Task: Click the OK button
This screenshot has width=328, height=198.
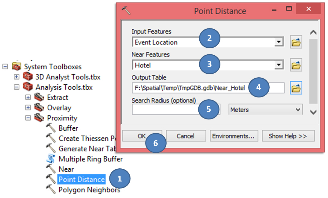Action: pos(142,136)
